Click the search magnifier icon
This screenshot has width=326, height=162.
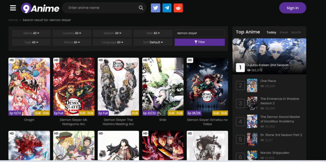141,8
